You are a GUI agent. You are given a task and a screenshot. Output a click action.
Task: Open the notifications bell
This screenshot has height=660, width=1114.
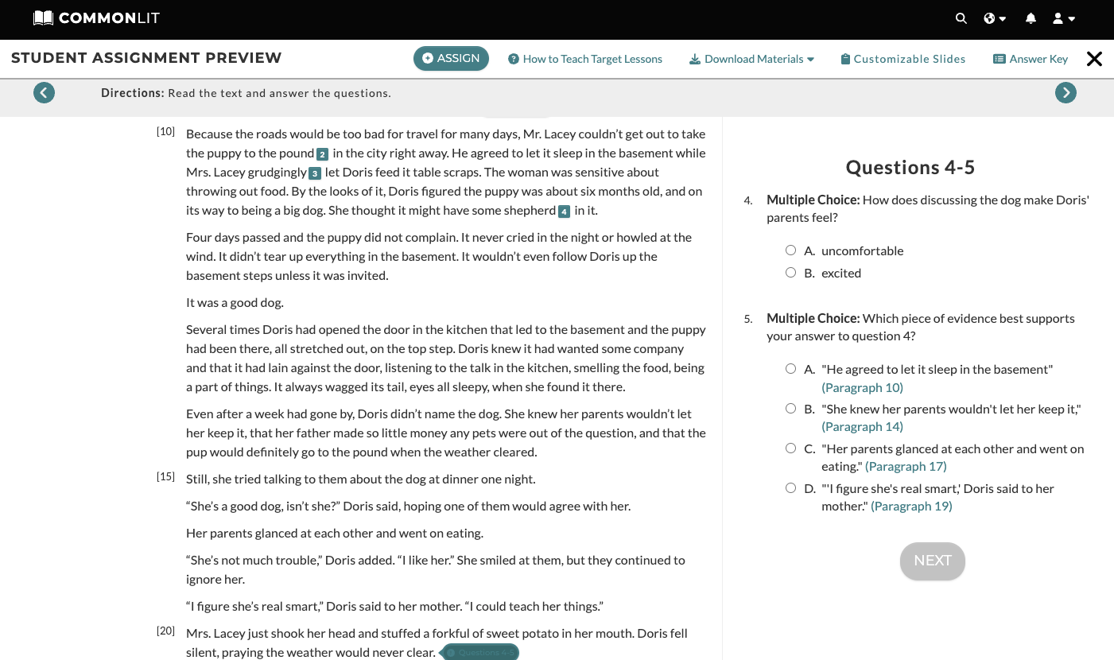1031,18
